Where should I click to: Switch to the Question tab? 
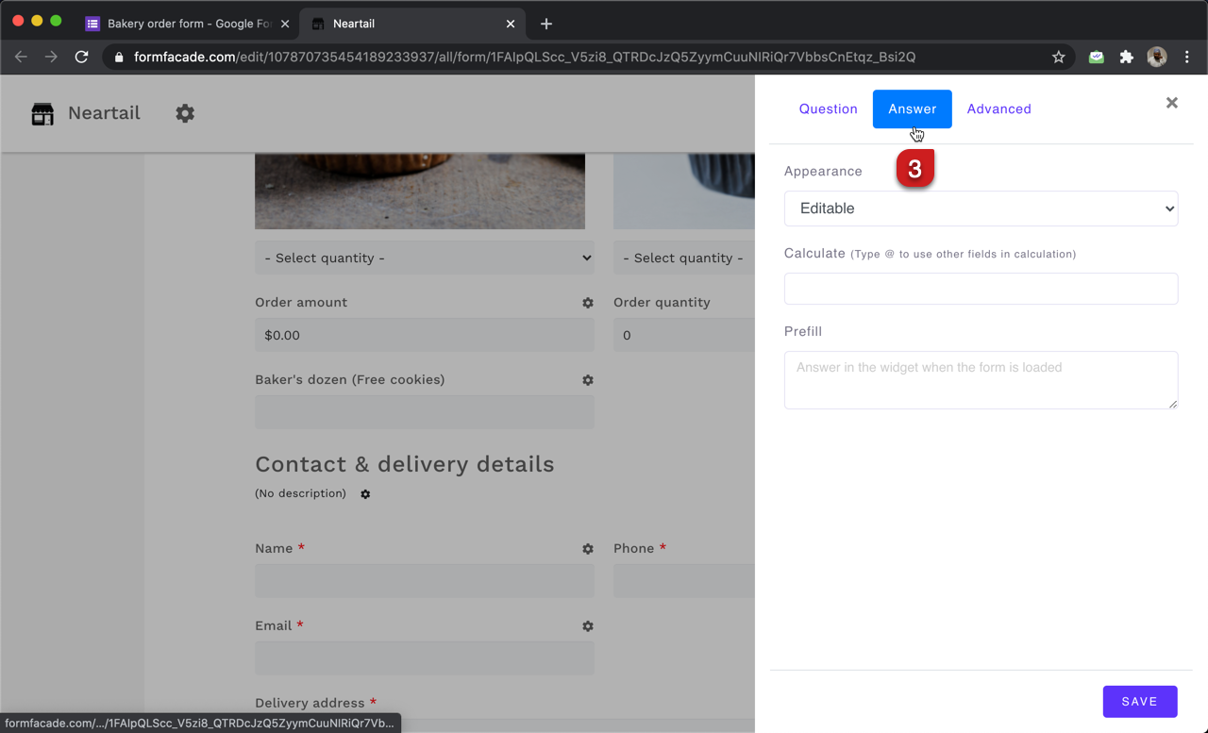[x=828, y=108]
